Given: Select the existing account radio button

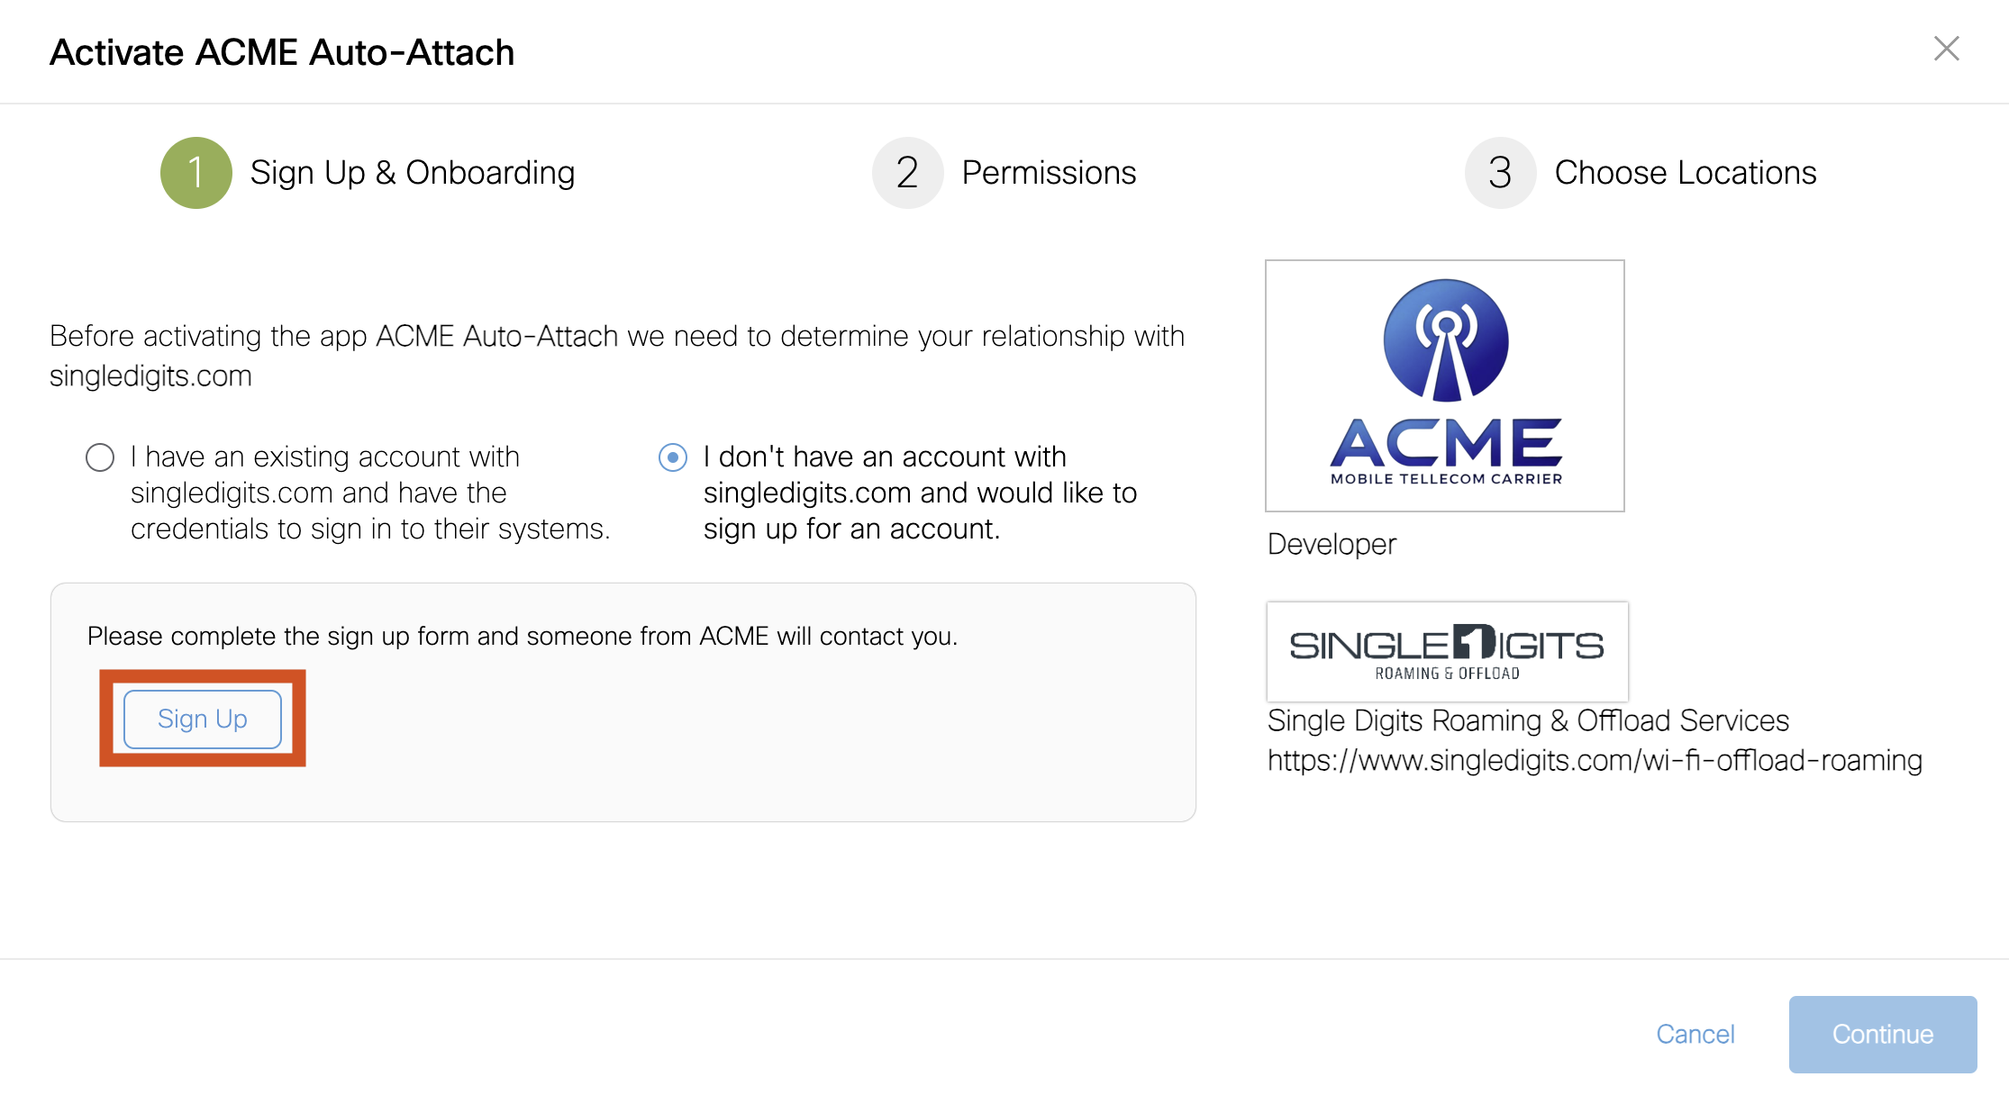Looking at the screenshot, I should pyautogui.click(x=100, y=457).
